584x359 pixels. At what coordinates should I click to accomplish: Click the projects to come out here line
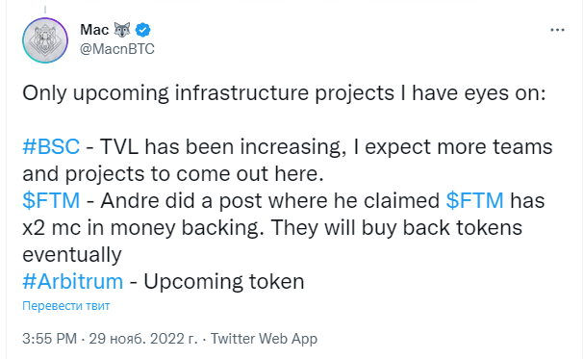coord(194,174)
